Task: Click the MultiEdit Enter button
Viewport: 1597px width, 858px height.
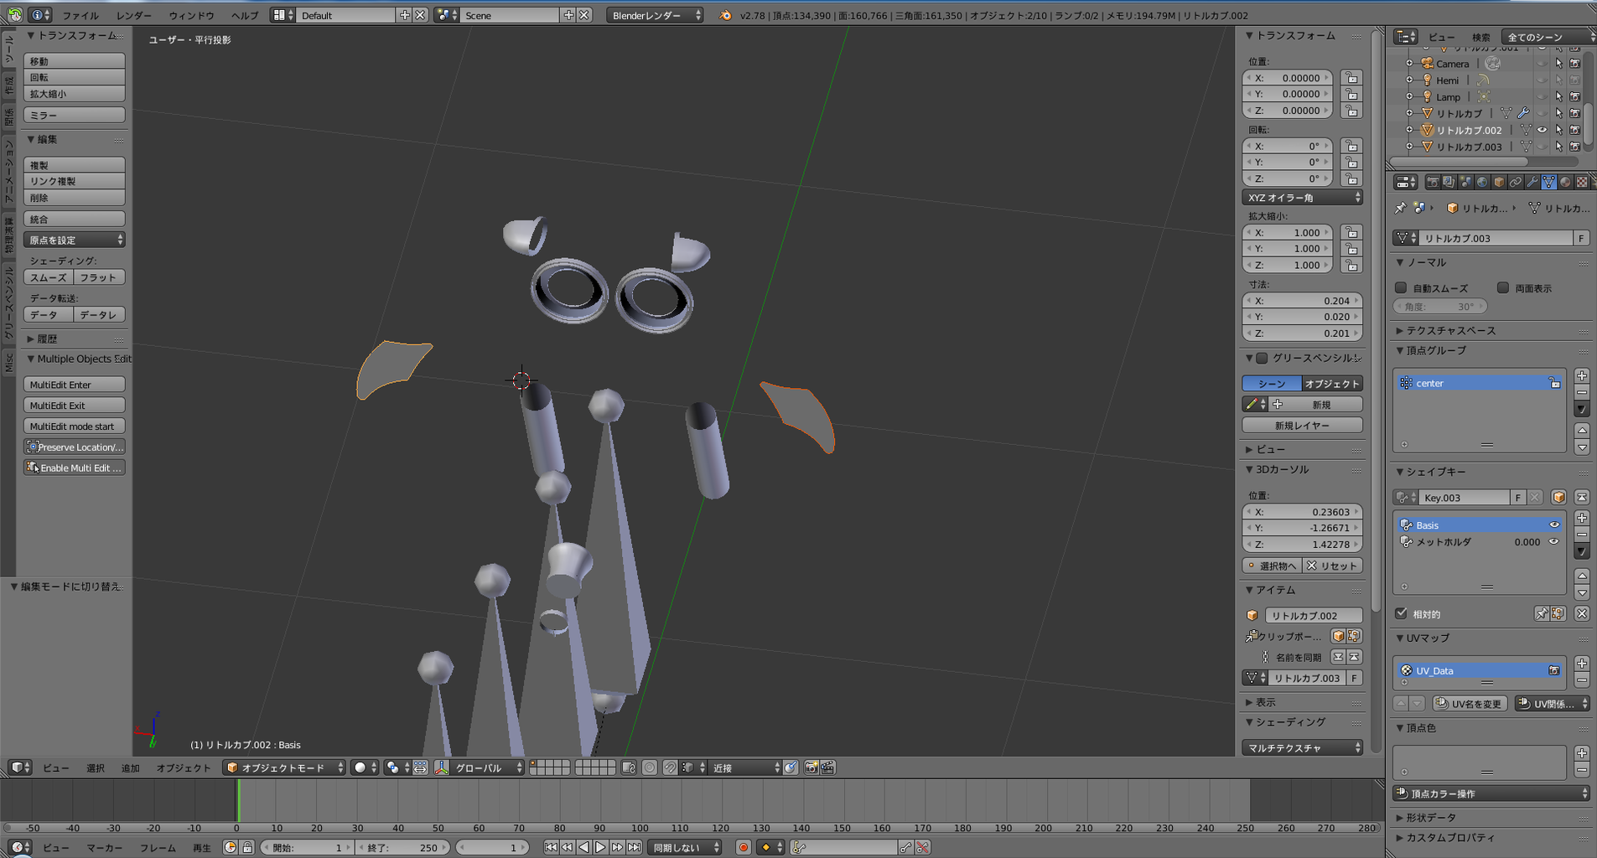Action: point(75,385)
